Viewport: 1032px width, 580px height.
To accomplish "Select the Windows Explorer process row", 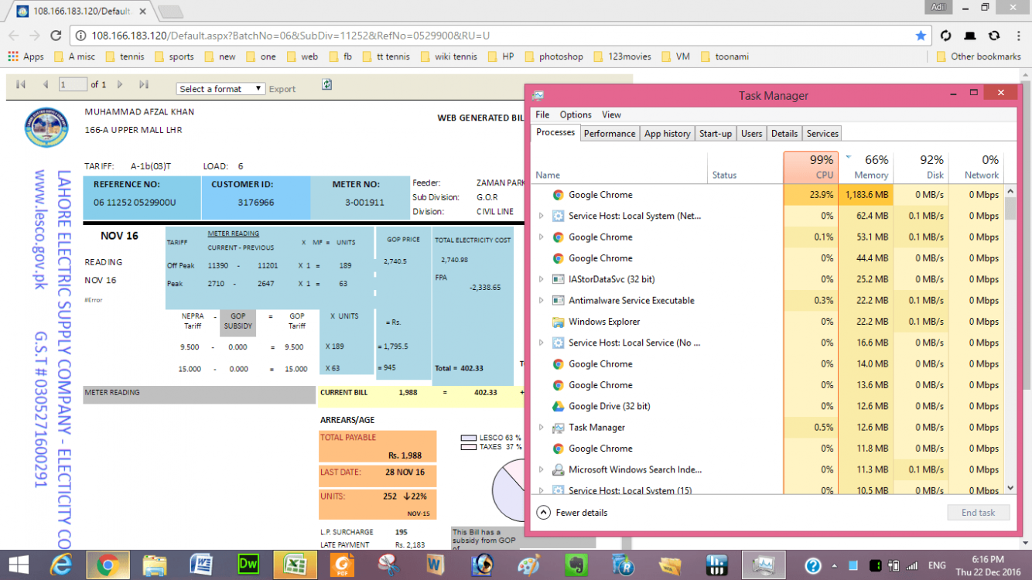I will 767,322.
